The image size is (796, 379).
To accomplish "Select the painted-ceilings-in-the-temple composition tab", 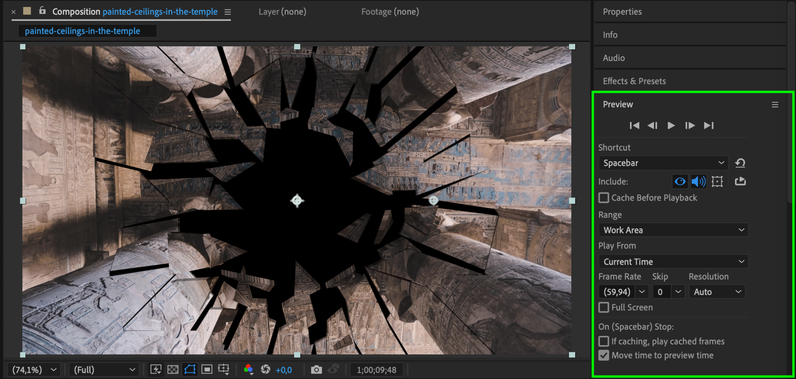I will (82, 31).
